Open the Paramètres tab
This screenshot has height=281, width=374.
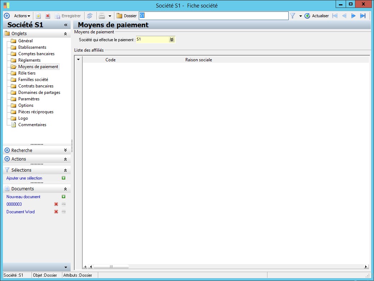29,99
